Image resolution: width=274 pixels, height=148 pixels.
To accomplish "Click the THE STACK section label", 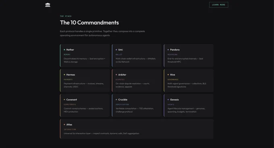I will (66, 16).
